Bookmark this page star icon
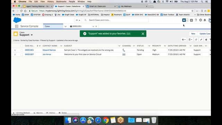222x125 pixels. (192, 11)
